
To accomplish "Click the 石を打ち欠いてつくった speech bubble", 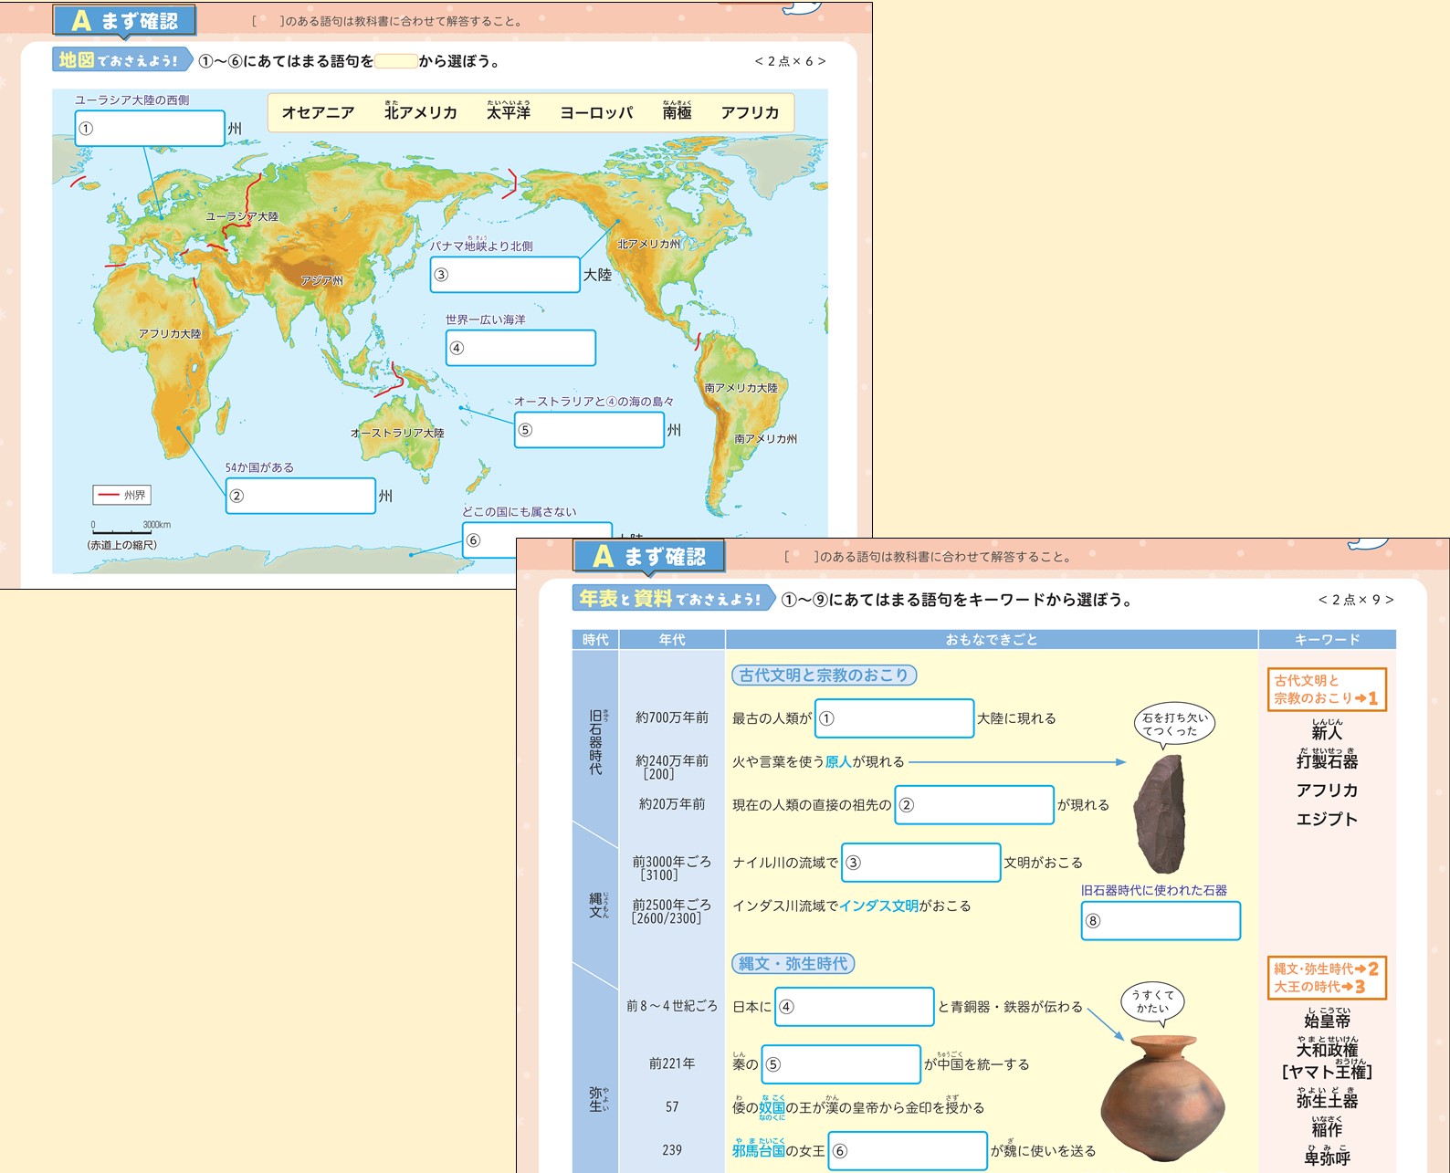I will [1174, 724].
